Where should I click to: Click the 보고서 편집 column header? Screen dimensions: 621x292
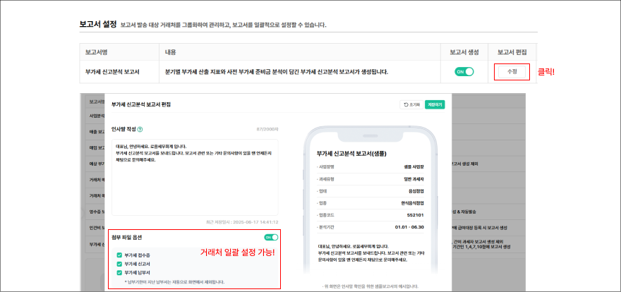pyautogui.click(x=512, y=51)
